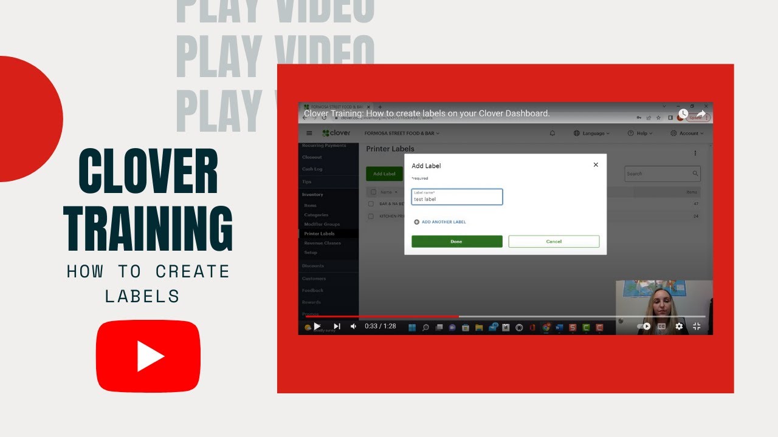
Task: Tick the select-all checkbox beside Name
Action: pos(373,192)
